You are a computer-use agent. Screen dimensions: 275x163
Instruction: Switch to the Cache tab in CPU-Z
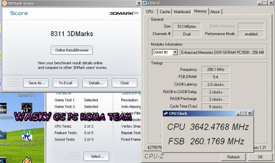165,12
